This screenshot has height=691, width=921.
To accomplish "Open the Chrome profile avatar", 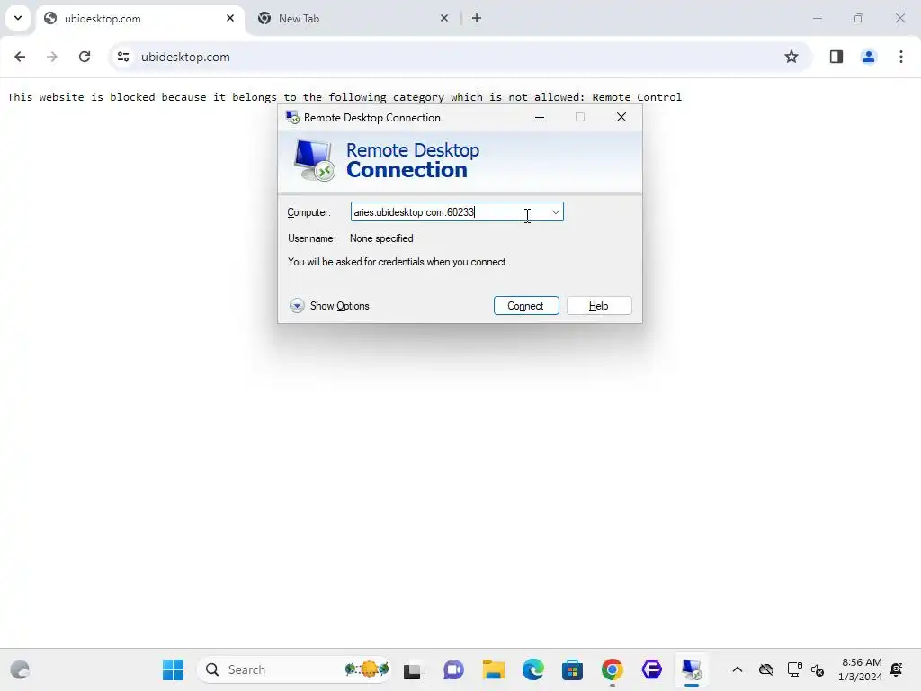I will 868,57.
